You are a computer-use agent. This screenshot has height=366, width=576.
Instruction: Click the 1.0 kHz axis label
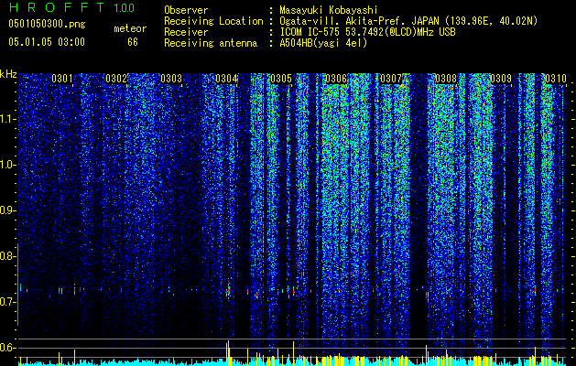[7, 165]
